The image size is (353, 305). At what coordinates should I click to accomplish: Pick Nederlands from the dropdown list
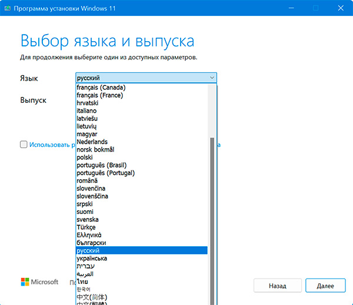[92, 142]
